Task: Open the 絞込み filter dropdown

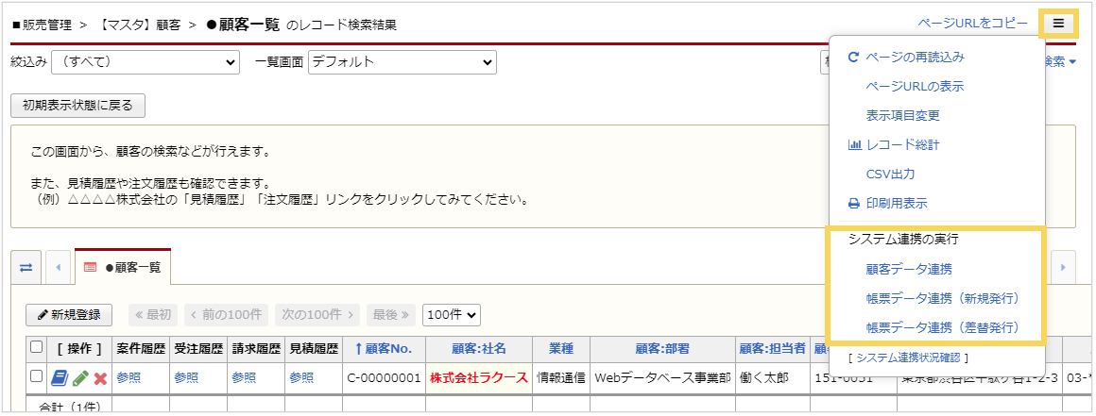Action: point(145,61)
